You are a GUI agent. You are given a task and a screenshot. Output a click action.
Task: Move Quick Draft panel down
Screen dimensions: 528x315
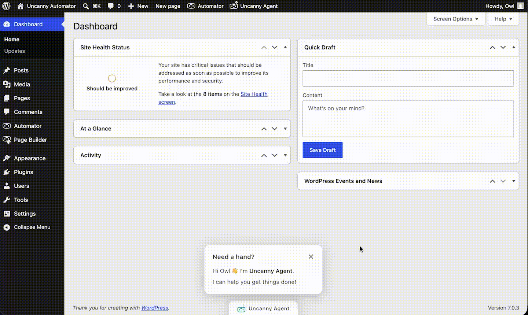pyautogui.click(x=503, y=47)
